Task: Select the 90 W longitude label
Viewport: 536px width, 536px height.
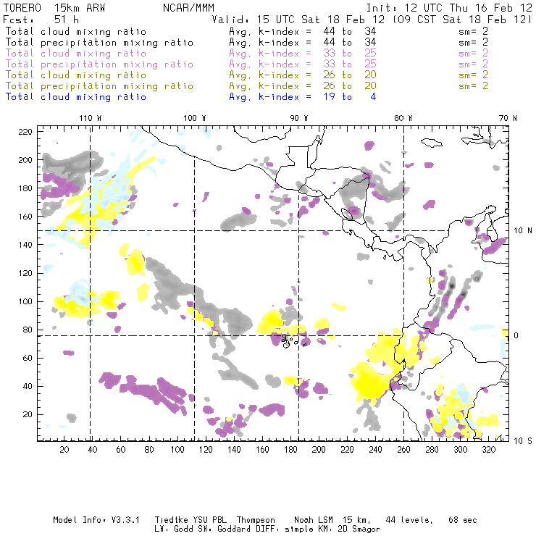Action: (299, 117)
